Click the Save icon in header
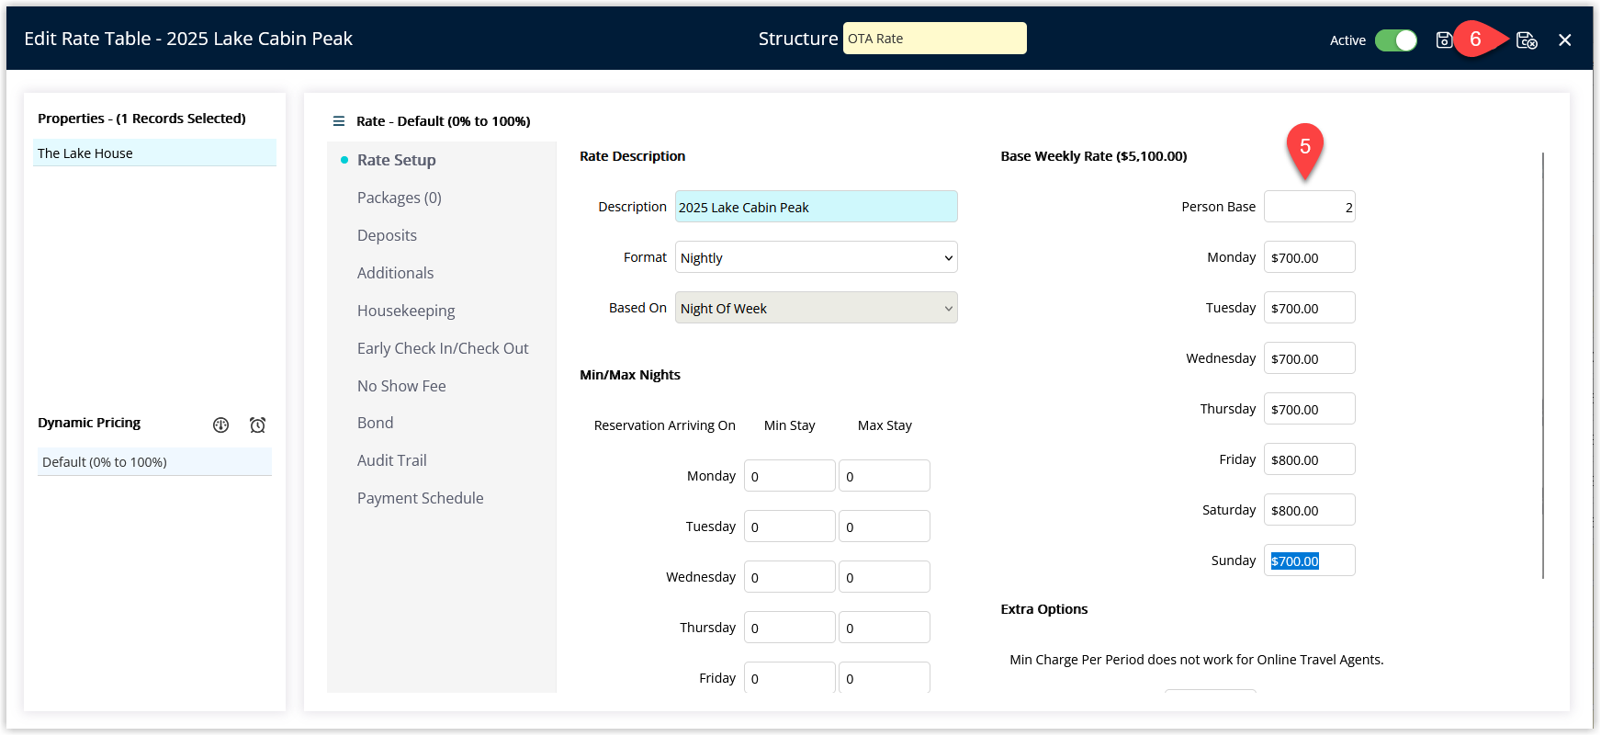 click(1444, 40)
